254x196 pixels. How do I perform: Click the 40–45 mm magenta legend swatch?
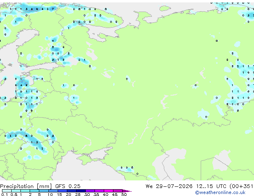[109, 191]
